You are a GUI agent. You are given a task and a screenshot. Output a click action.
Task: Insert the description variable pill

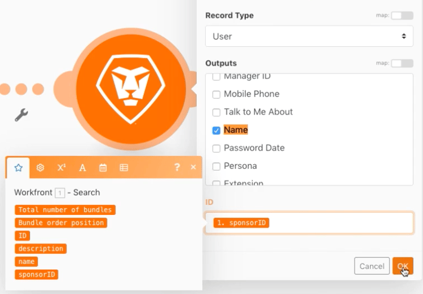[x=41, y=249]
